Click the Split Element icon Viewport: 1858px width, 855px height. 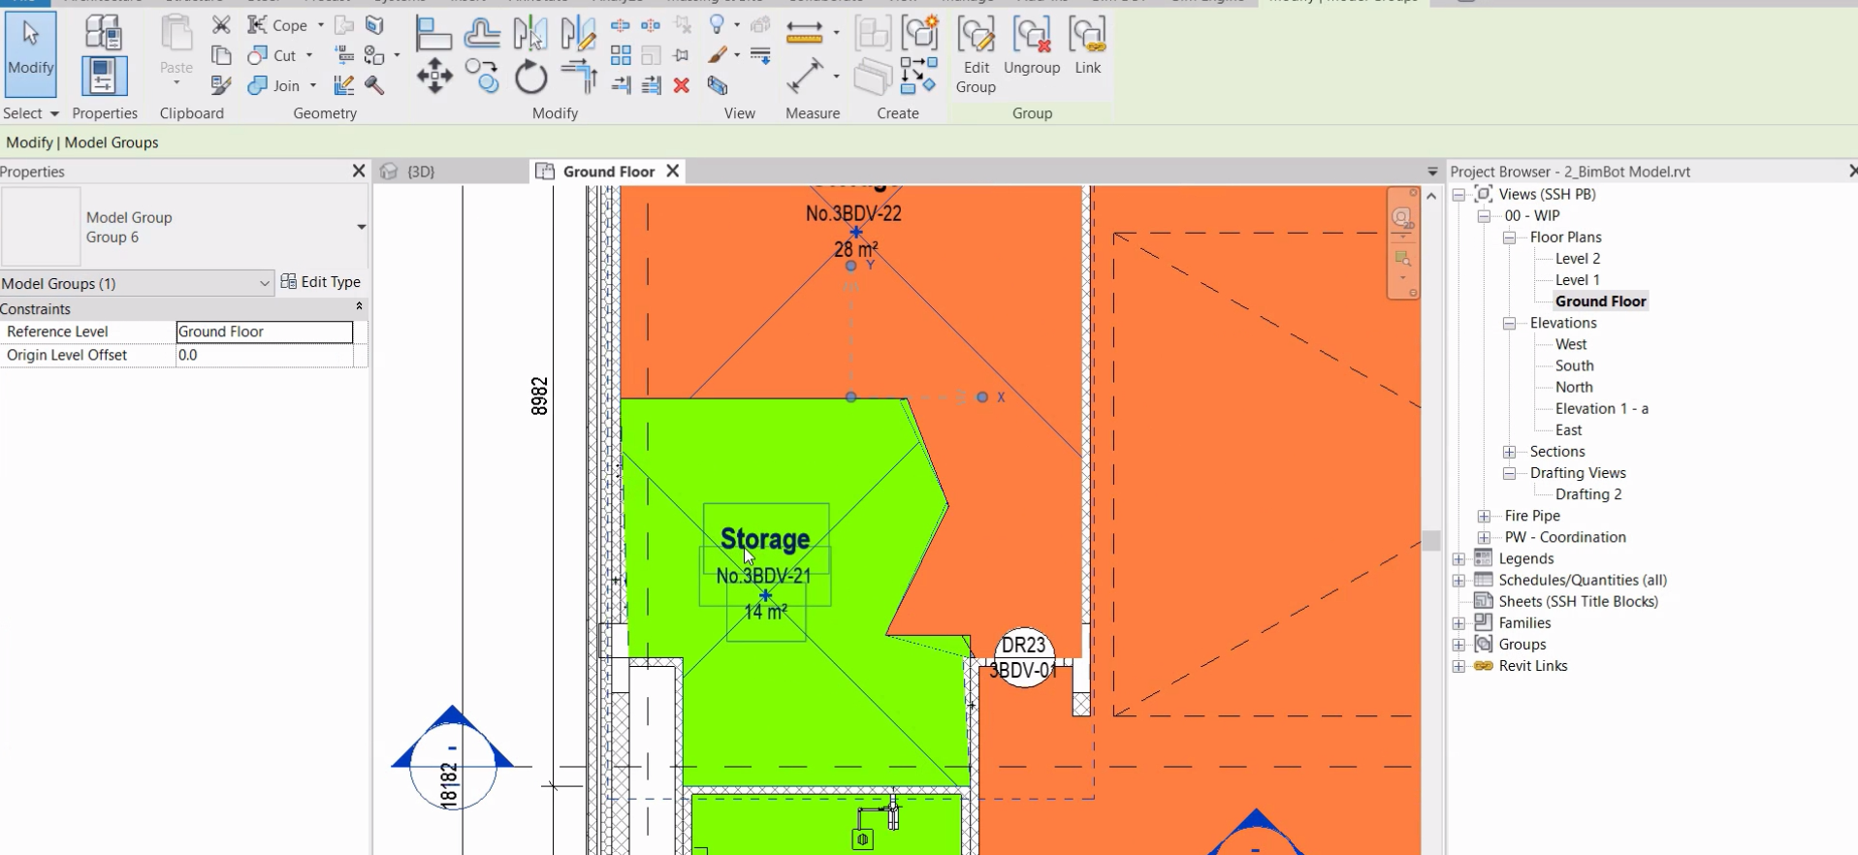click(621, 25)
